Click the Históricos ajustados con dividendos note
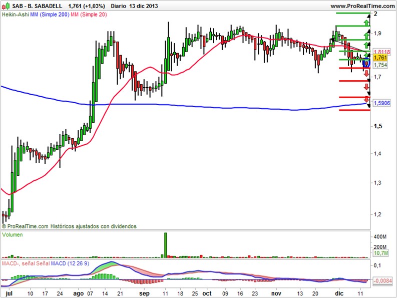Screen dimensions: 397x298 click(x=94, y=226)
